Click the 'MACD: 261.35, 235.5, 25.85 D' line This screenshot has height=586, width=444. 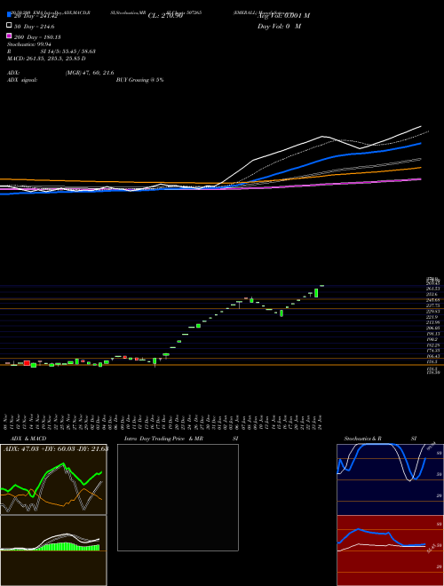tap(46, 59)
